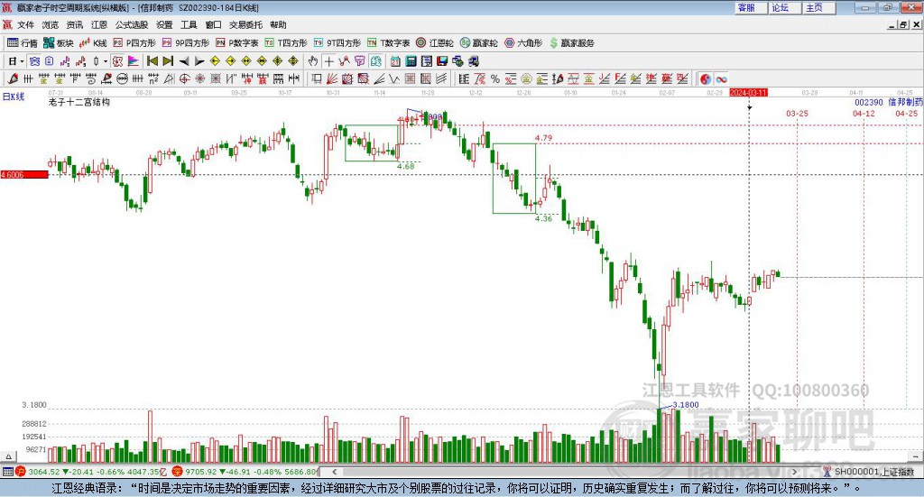Open the 设置 menu

pos(164,24)
